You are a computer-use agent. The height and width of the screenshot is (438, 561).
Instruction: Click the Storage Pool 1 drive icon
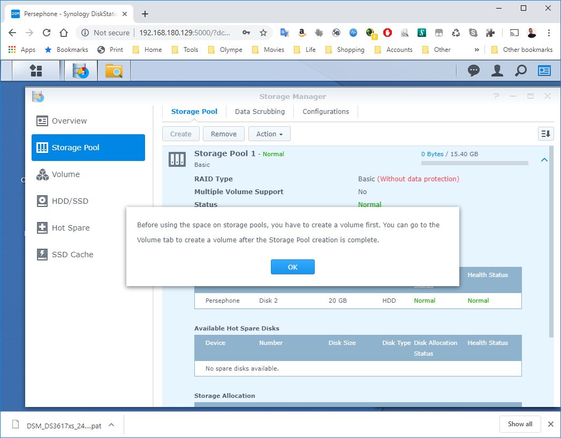pos(177,159)
